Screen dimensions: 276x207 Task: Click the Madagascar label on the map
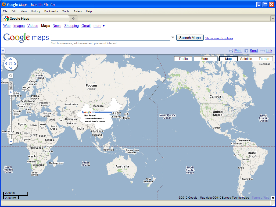point(56,163)
